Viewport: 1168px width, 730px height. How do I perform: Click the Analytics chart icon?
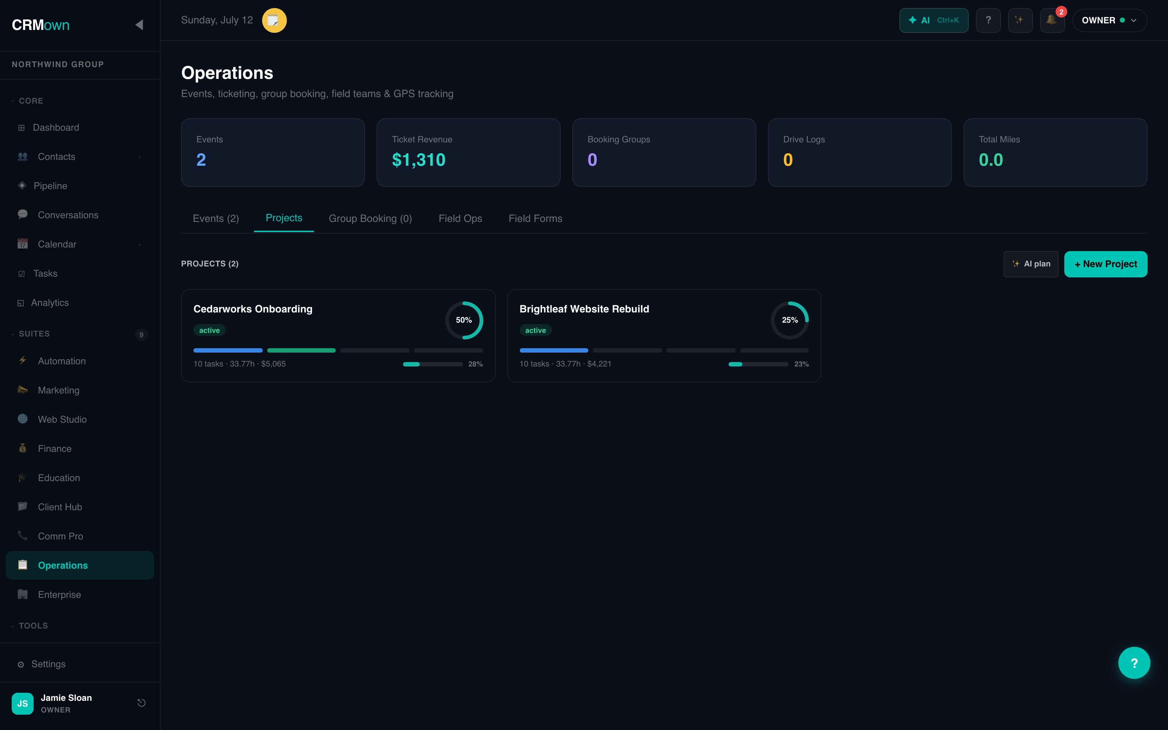pyautogui.click(x=20, y=303)
